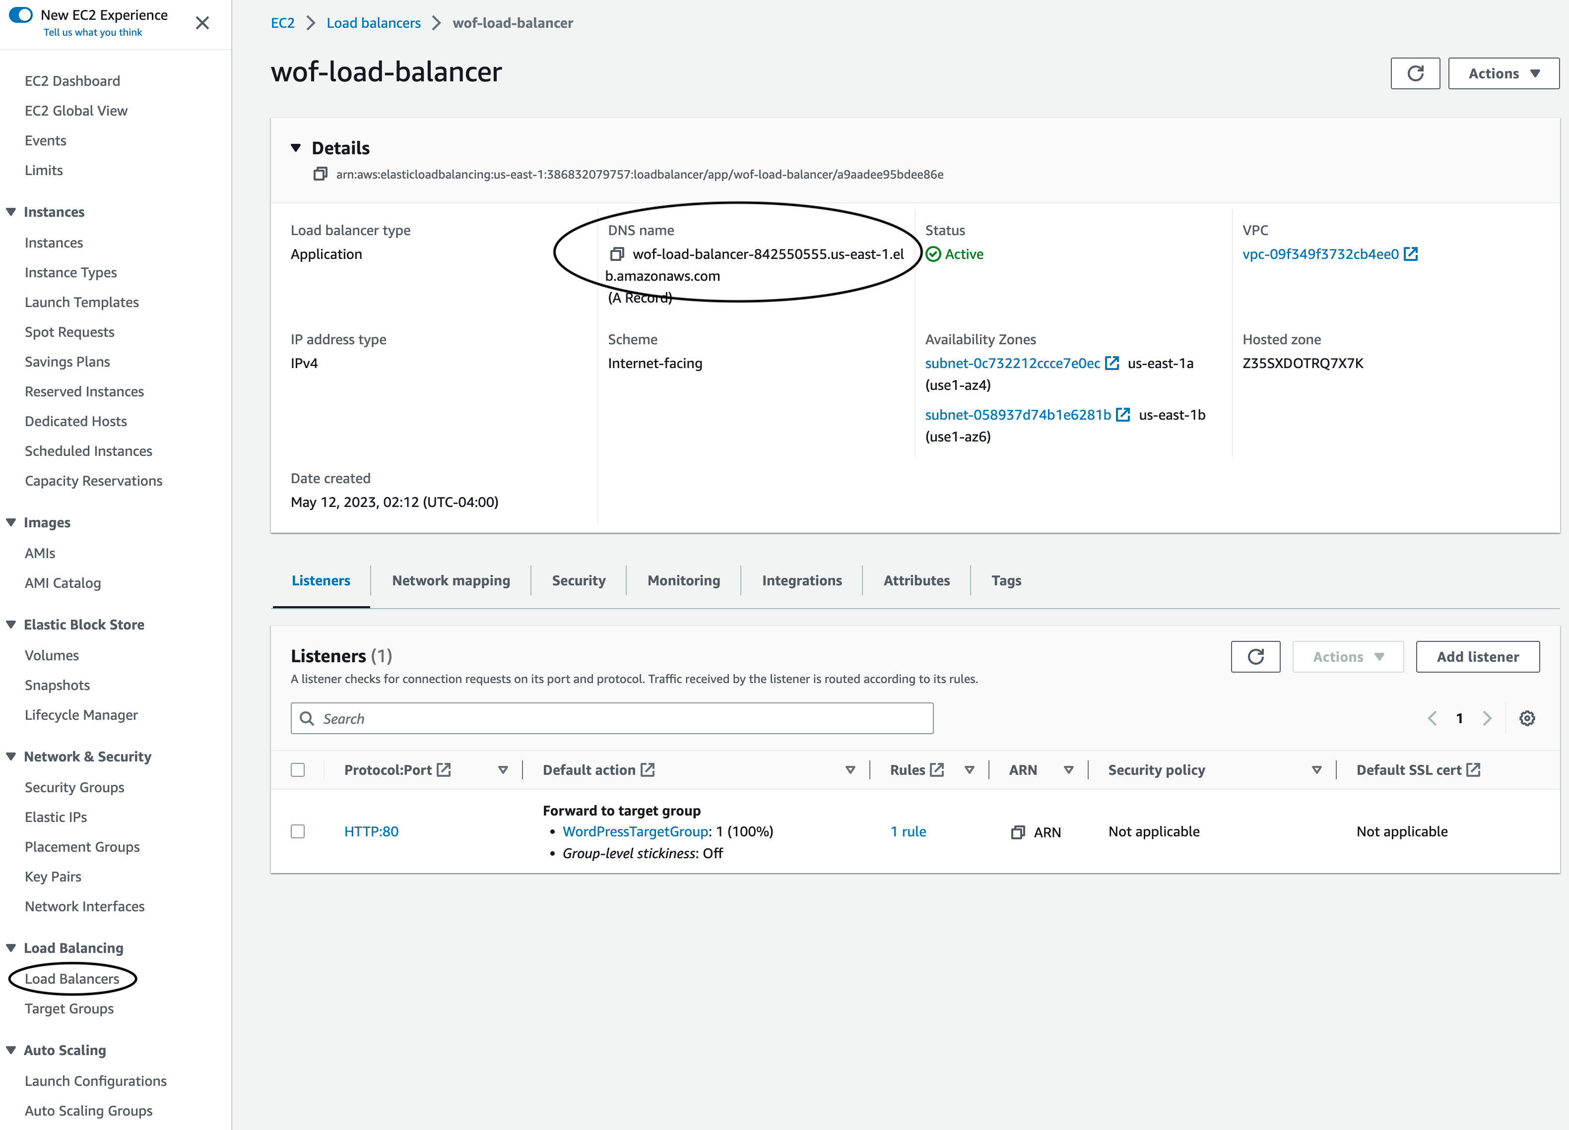Select all listeners with header checkbox

[297, 770]
